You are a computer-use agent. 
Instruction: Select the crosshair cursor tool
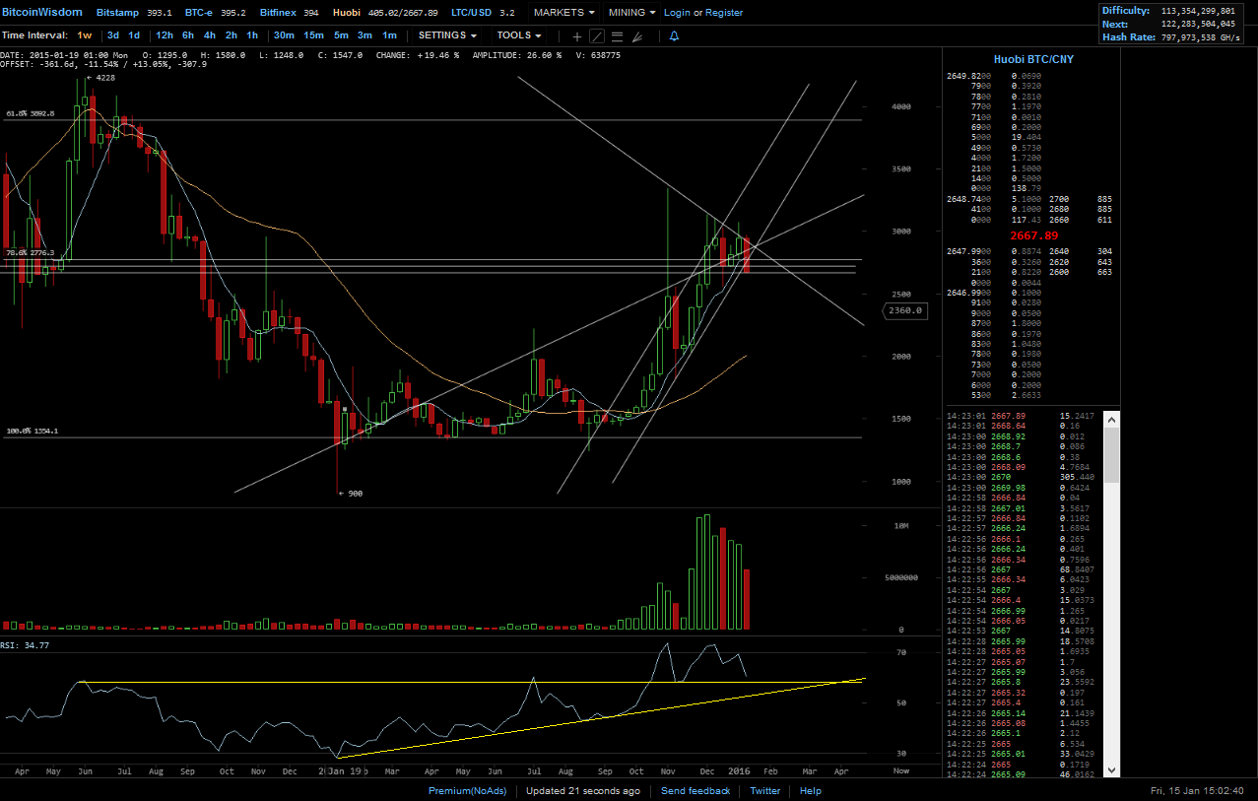point(577,36)
